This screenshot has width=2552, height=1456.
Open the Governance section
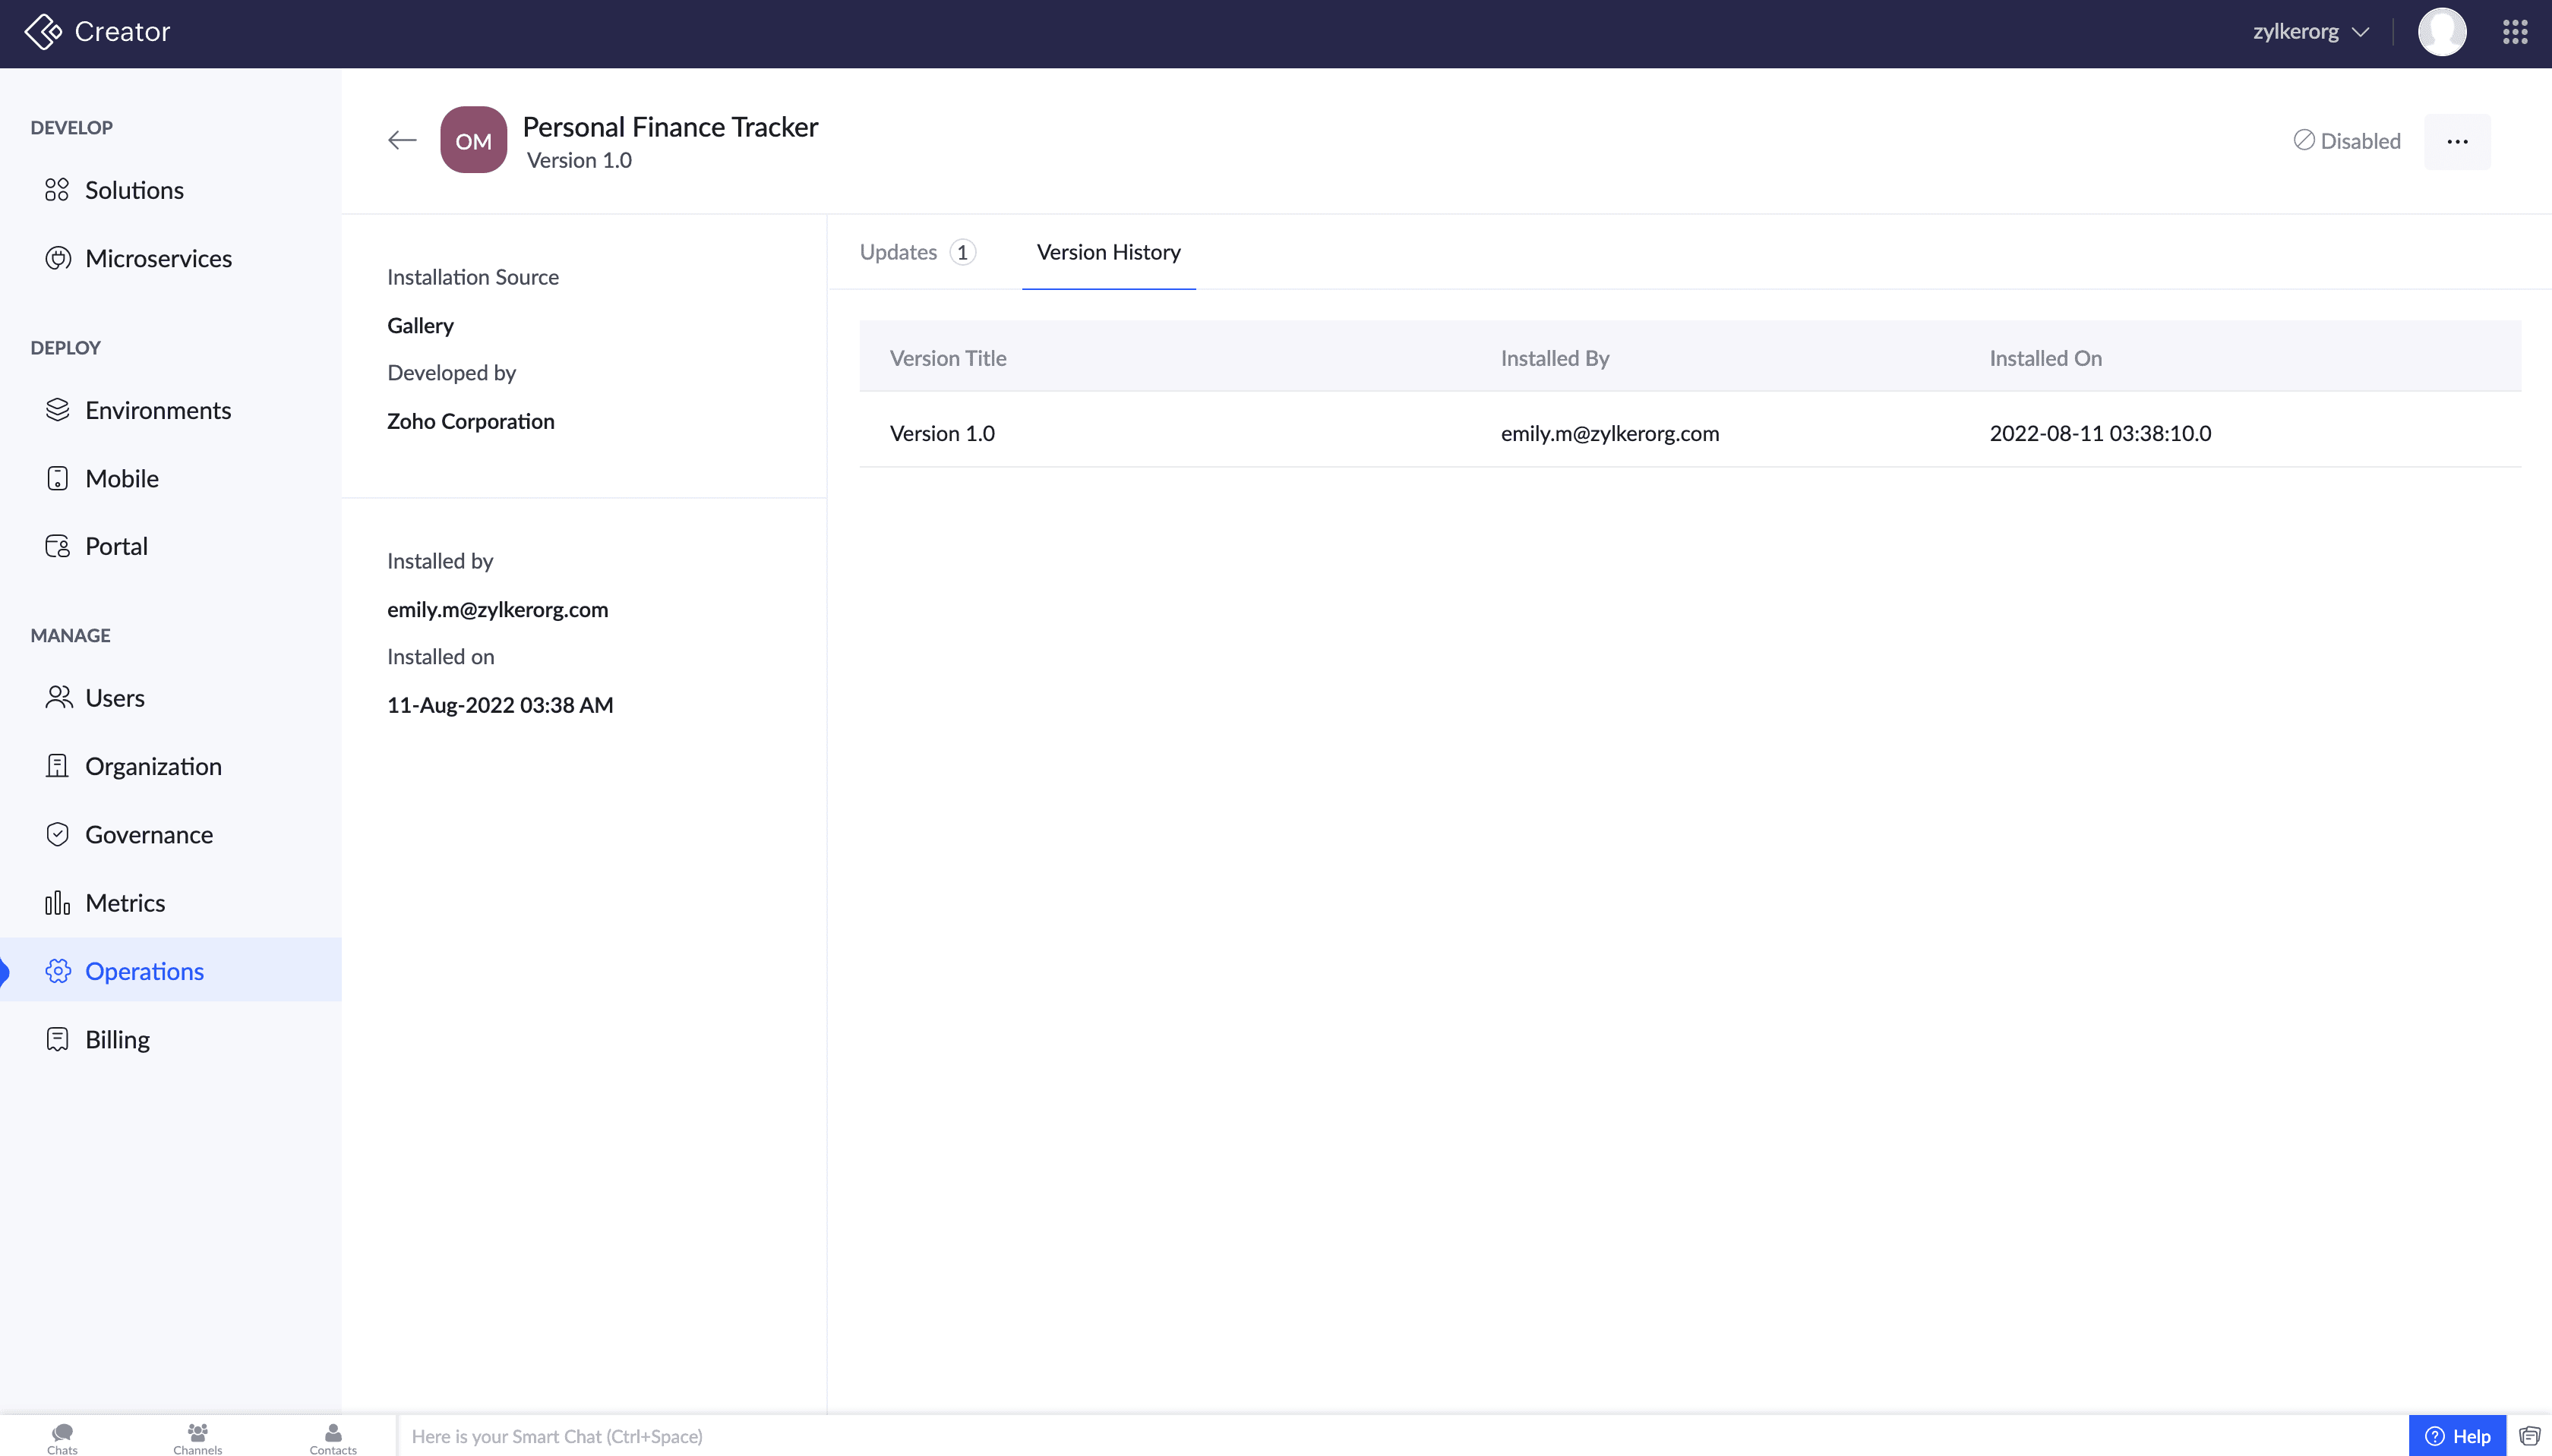(x=149, y=834)
